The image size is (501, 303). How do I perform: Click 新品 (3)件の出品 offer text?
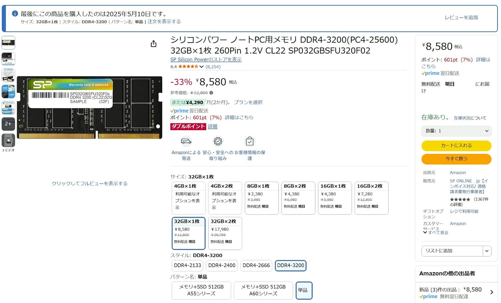click(440, 290)
